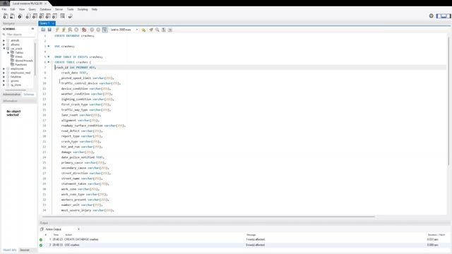Open the Action Output dropdown

(x=62, y=229)
